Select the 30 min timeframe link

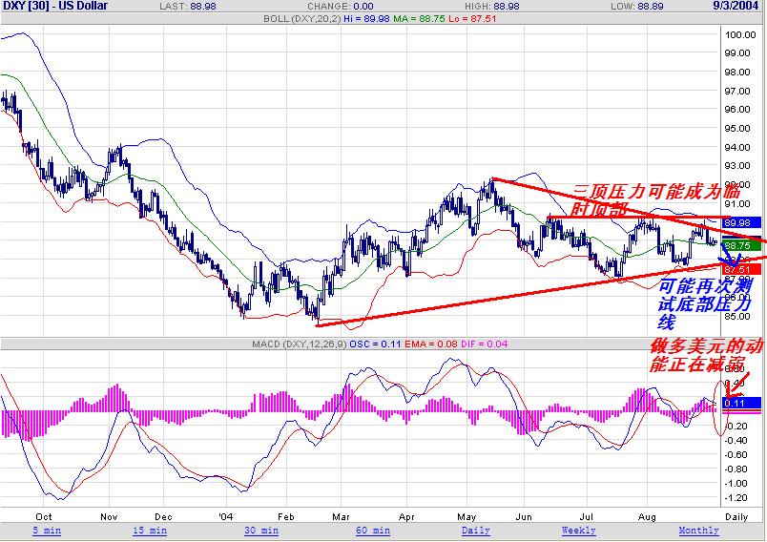click(x=261, y=531)
